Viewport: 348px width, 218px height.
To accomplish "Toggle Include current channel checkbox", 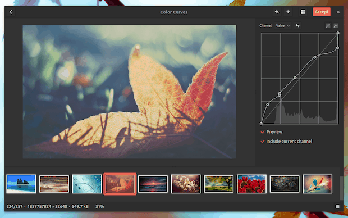I will 263,142.
